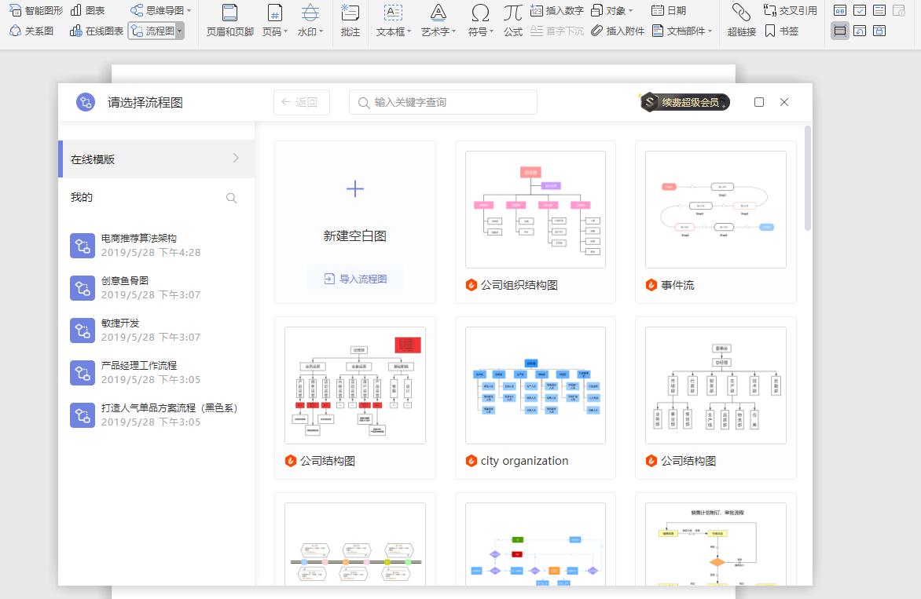Image resolution: width=921 pixels, height=599 pixels.
Task: Click the disabled form field options icon
Action: [899, 10]
